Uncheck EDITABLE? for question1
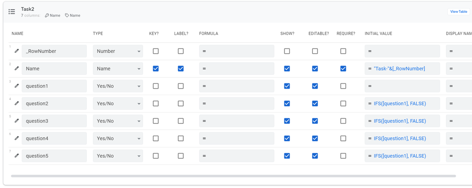The height and width of the screenshot is (188, 472). point(315,86)
